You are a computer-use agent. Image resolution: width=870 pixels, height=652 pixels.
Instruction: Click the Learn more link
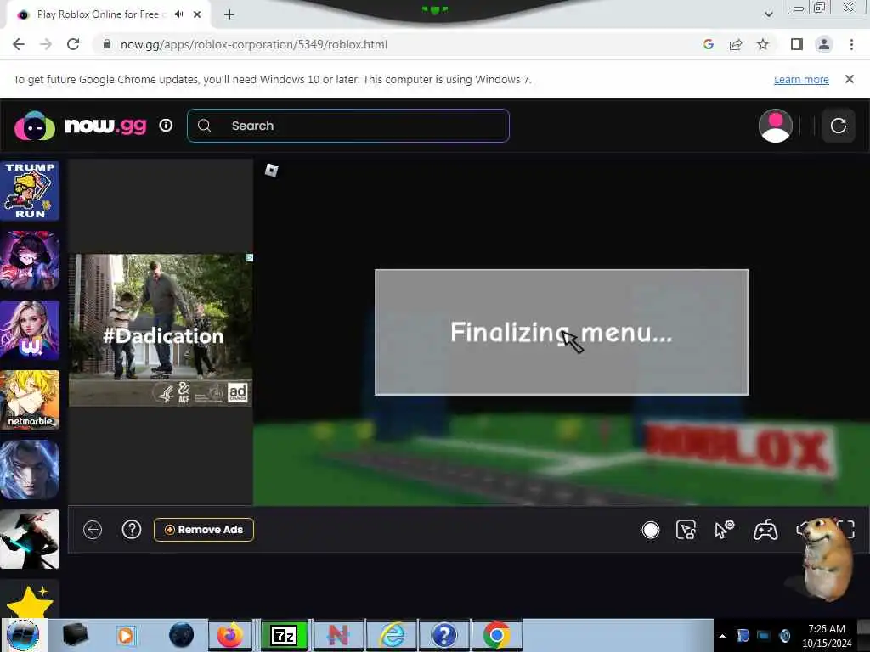click(x=801, y=79)
